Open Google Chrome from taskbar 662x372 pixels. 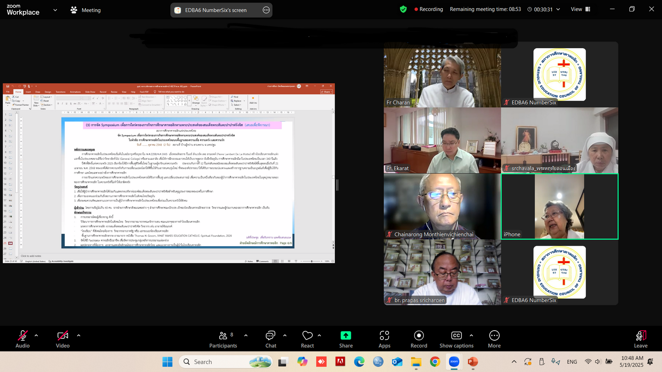(x=435, y=362)
